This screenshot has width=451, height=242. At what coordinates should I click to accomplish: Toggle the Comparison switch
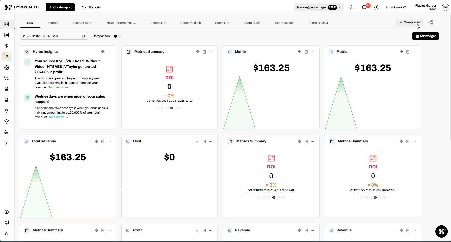(x=117, y=36)
